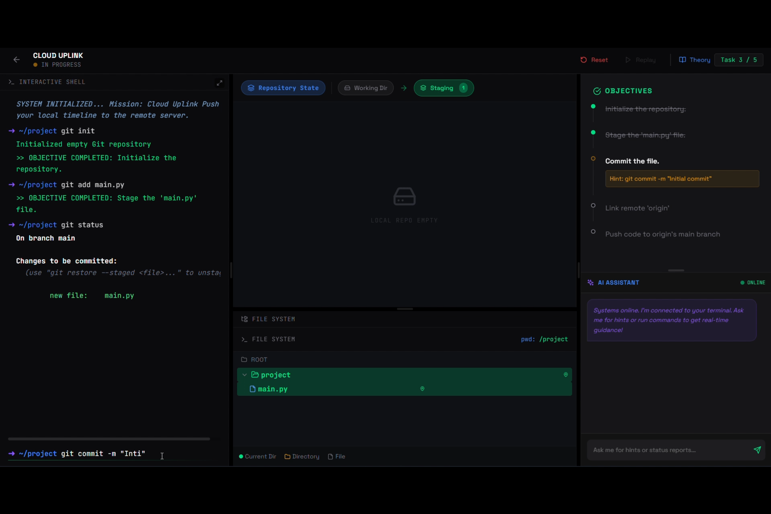Click the back arrow icon

tap(16, 60)
